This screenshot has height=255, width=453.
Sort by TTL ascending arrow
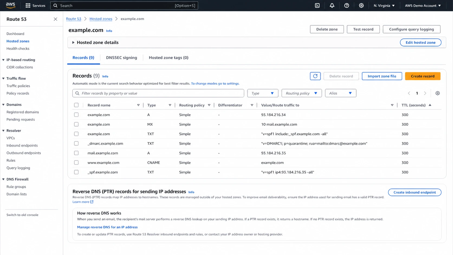[430, 105]
